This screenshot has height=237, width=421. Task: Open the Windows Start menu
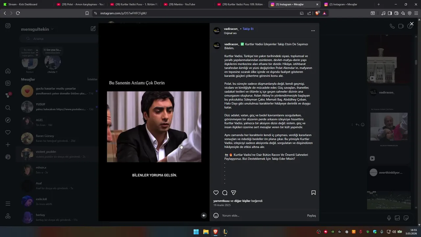pyautogui.click(x=196, y=232)
